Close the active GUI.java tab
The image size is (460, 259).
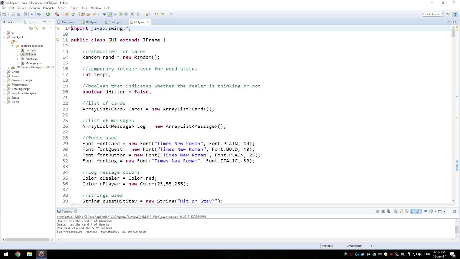[x=148, y=22]
